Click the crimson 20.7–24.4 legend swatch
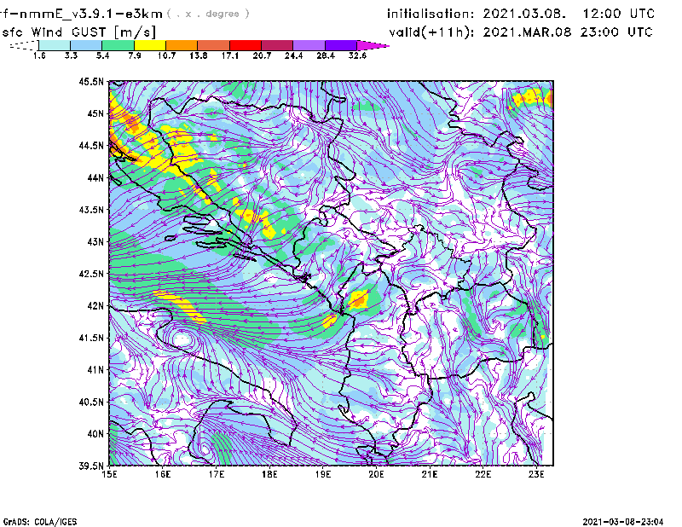Image resolution: width=682 pixels, height=527 pixels. [x=278, y=45]
